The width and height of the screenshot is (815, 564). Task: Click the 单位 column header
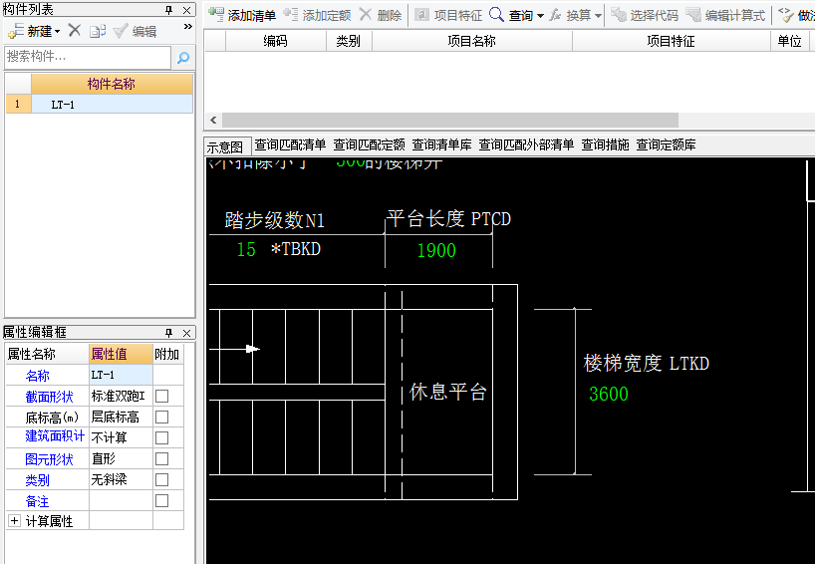(789, 41)
